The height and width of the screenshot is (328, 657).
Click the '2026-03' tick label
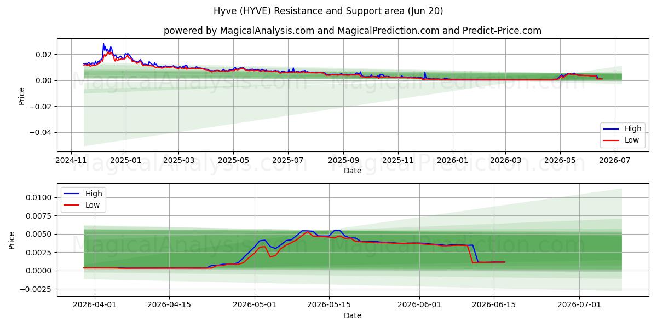pos(506,161)
